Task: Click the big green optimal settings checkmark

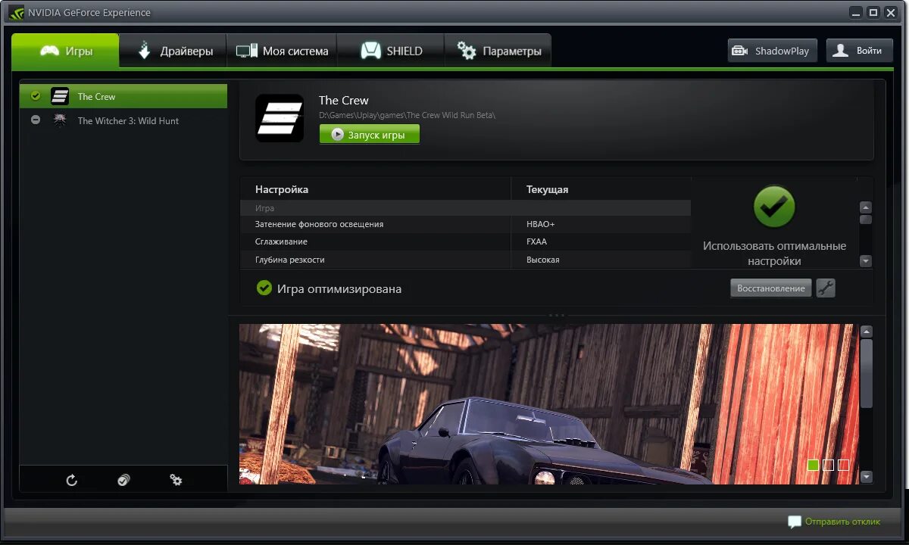Action: click(x=774, y=207)
